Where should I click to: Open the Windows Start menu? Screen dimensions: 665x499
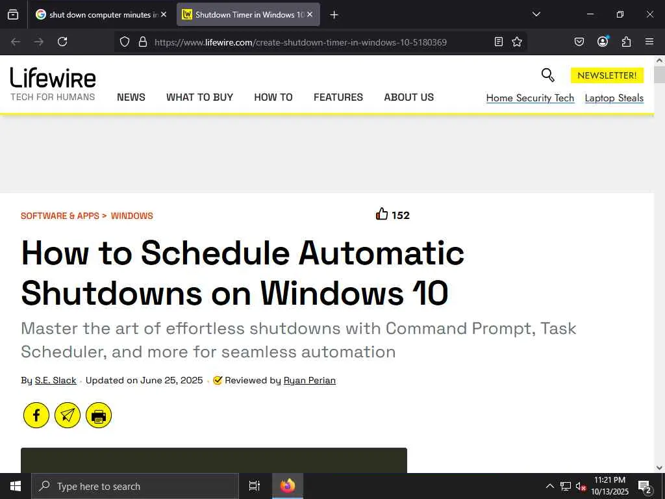click(16, 486)
